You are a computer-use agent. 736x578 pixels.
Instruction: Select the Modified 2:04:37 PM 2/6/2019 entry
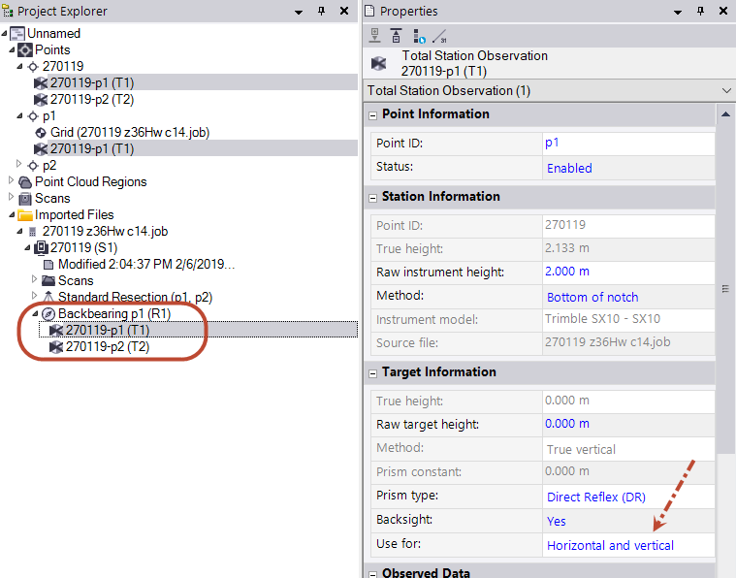146,265
